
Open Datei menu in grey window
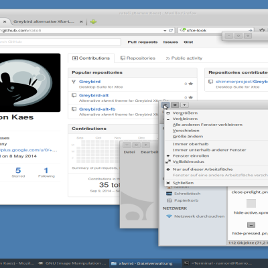(x=129, y=152)
